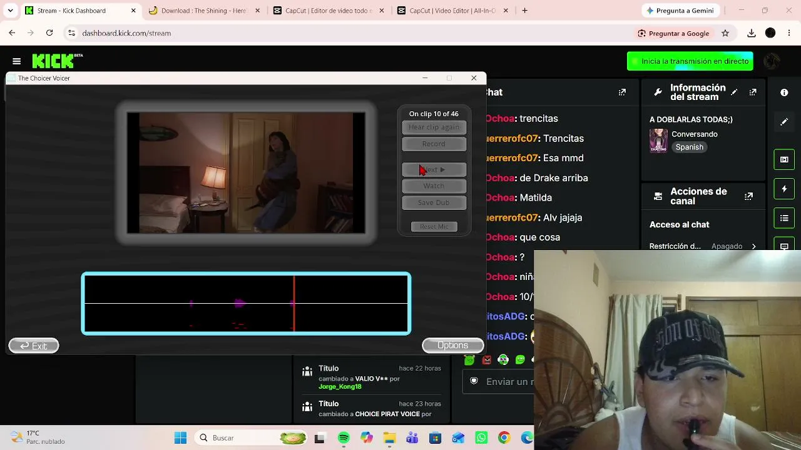Click Preguntar a Google in the address bar
The width and height of the screenshot is (801, 450).
point(673,33)
